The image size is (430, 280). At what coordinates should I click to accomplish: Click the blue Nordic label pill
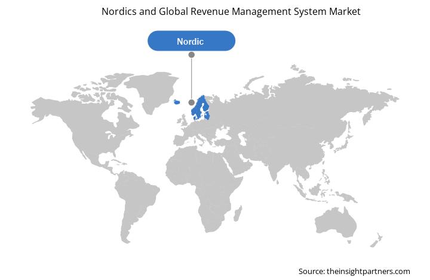click(x=191, y=41)
